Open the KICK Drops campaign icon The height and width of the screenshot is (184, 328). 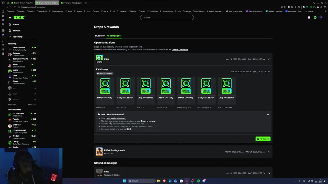point(99,59)
